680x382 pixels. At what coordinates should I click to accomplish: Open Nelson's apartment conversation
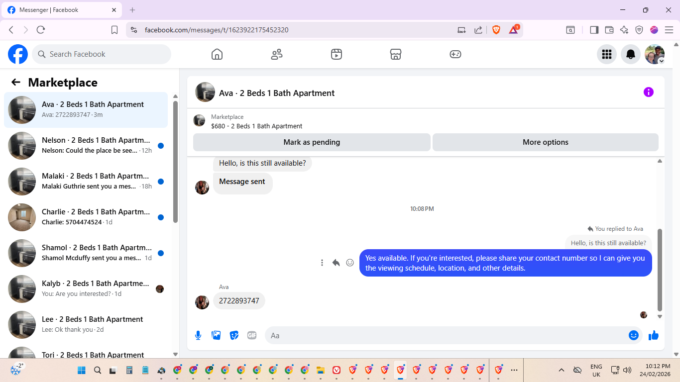click(86, 146)
